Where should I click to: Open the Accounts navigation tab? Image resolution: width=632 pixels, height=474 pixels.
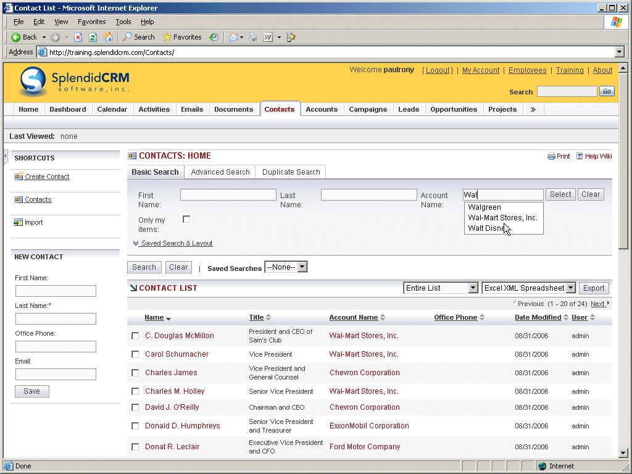click(322, 109)
